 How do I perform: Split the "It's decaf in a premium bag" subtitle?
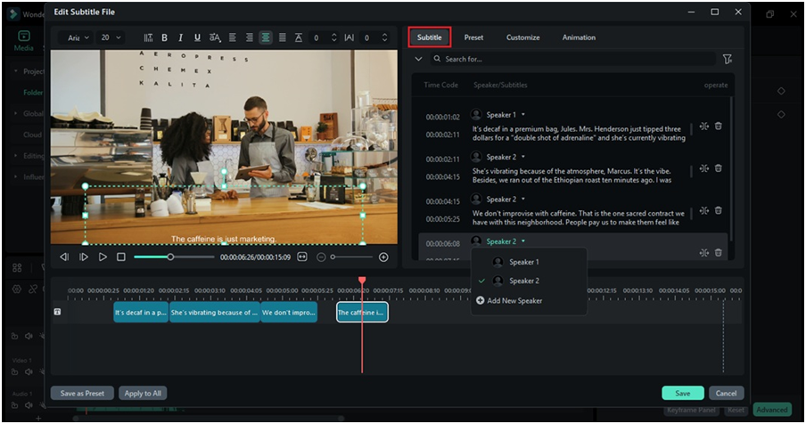[704, 126]
